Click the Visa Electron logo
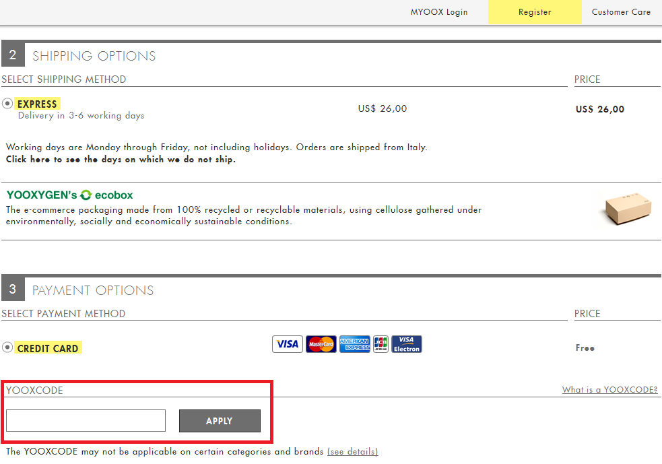662x464 pixels. tap(407, 344)
